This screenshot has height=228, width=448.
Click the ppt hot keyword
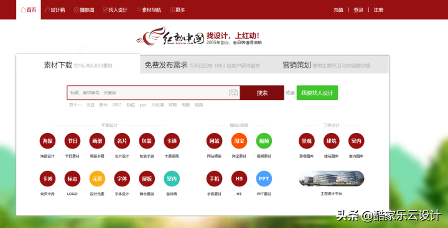tap(143, 105)
